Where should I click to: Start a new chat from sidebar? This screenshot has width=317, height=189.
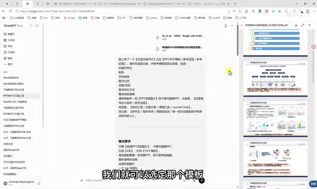(x=9, y=34)
